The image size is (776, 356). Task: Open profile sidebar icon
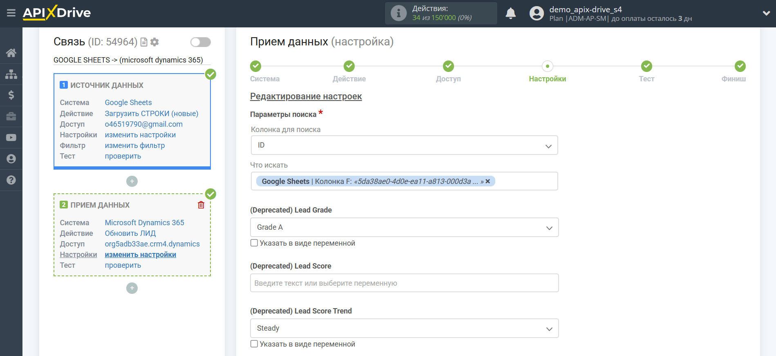click(x=11, y=159)
